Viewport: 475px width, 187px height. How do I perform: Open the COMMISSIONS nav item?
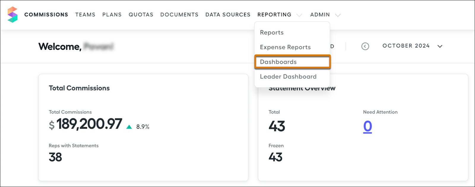point(46,14)
